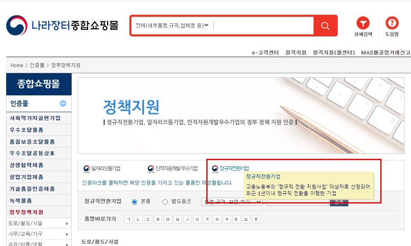Open 정부정책지원 sidebar menu
411x246 pixels.
[39, 212]
